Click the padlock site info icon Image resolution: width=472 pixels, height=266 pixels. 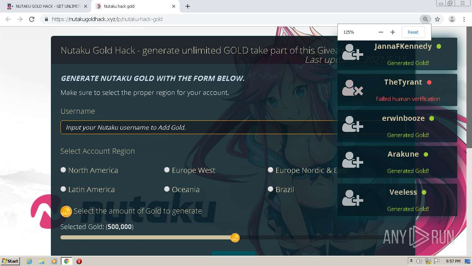[x=46, y=19]
